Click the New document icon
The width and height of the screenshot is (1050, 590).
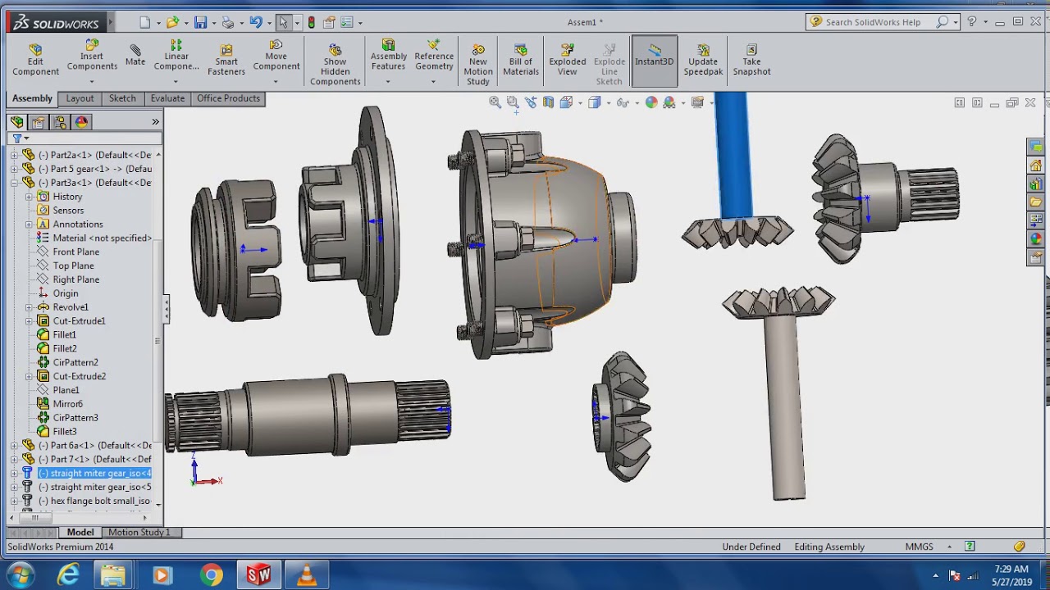coord(145,22)
